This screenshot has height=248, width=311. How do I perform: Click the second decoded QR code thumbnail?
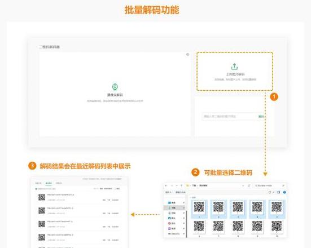click(x=42, y=211)
